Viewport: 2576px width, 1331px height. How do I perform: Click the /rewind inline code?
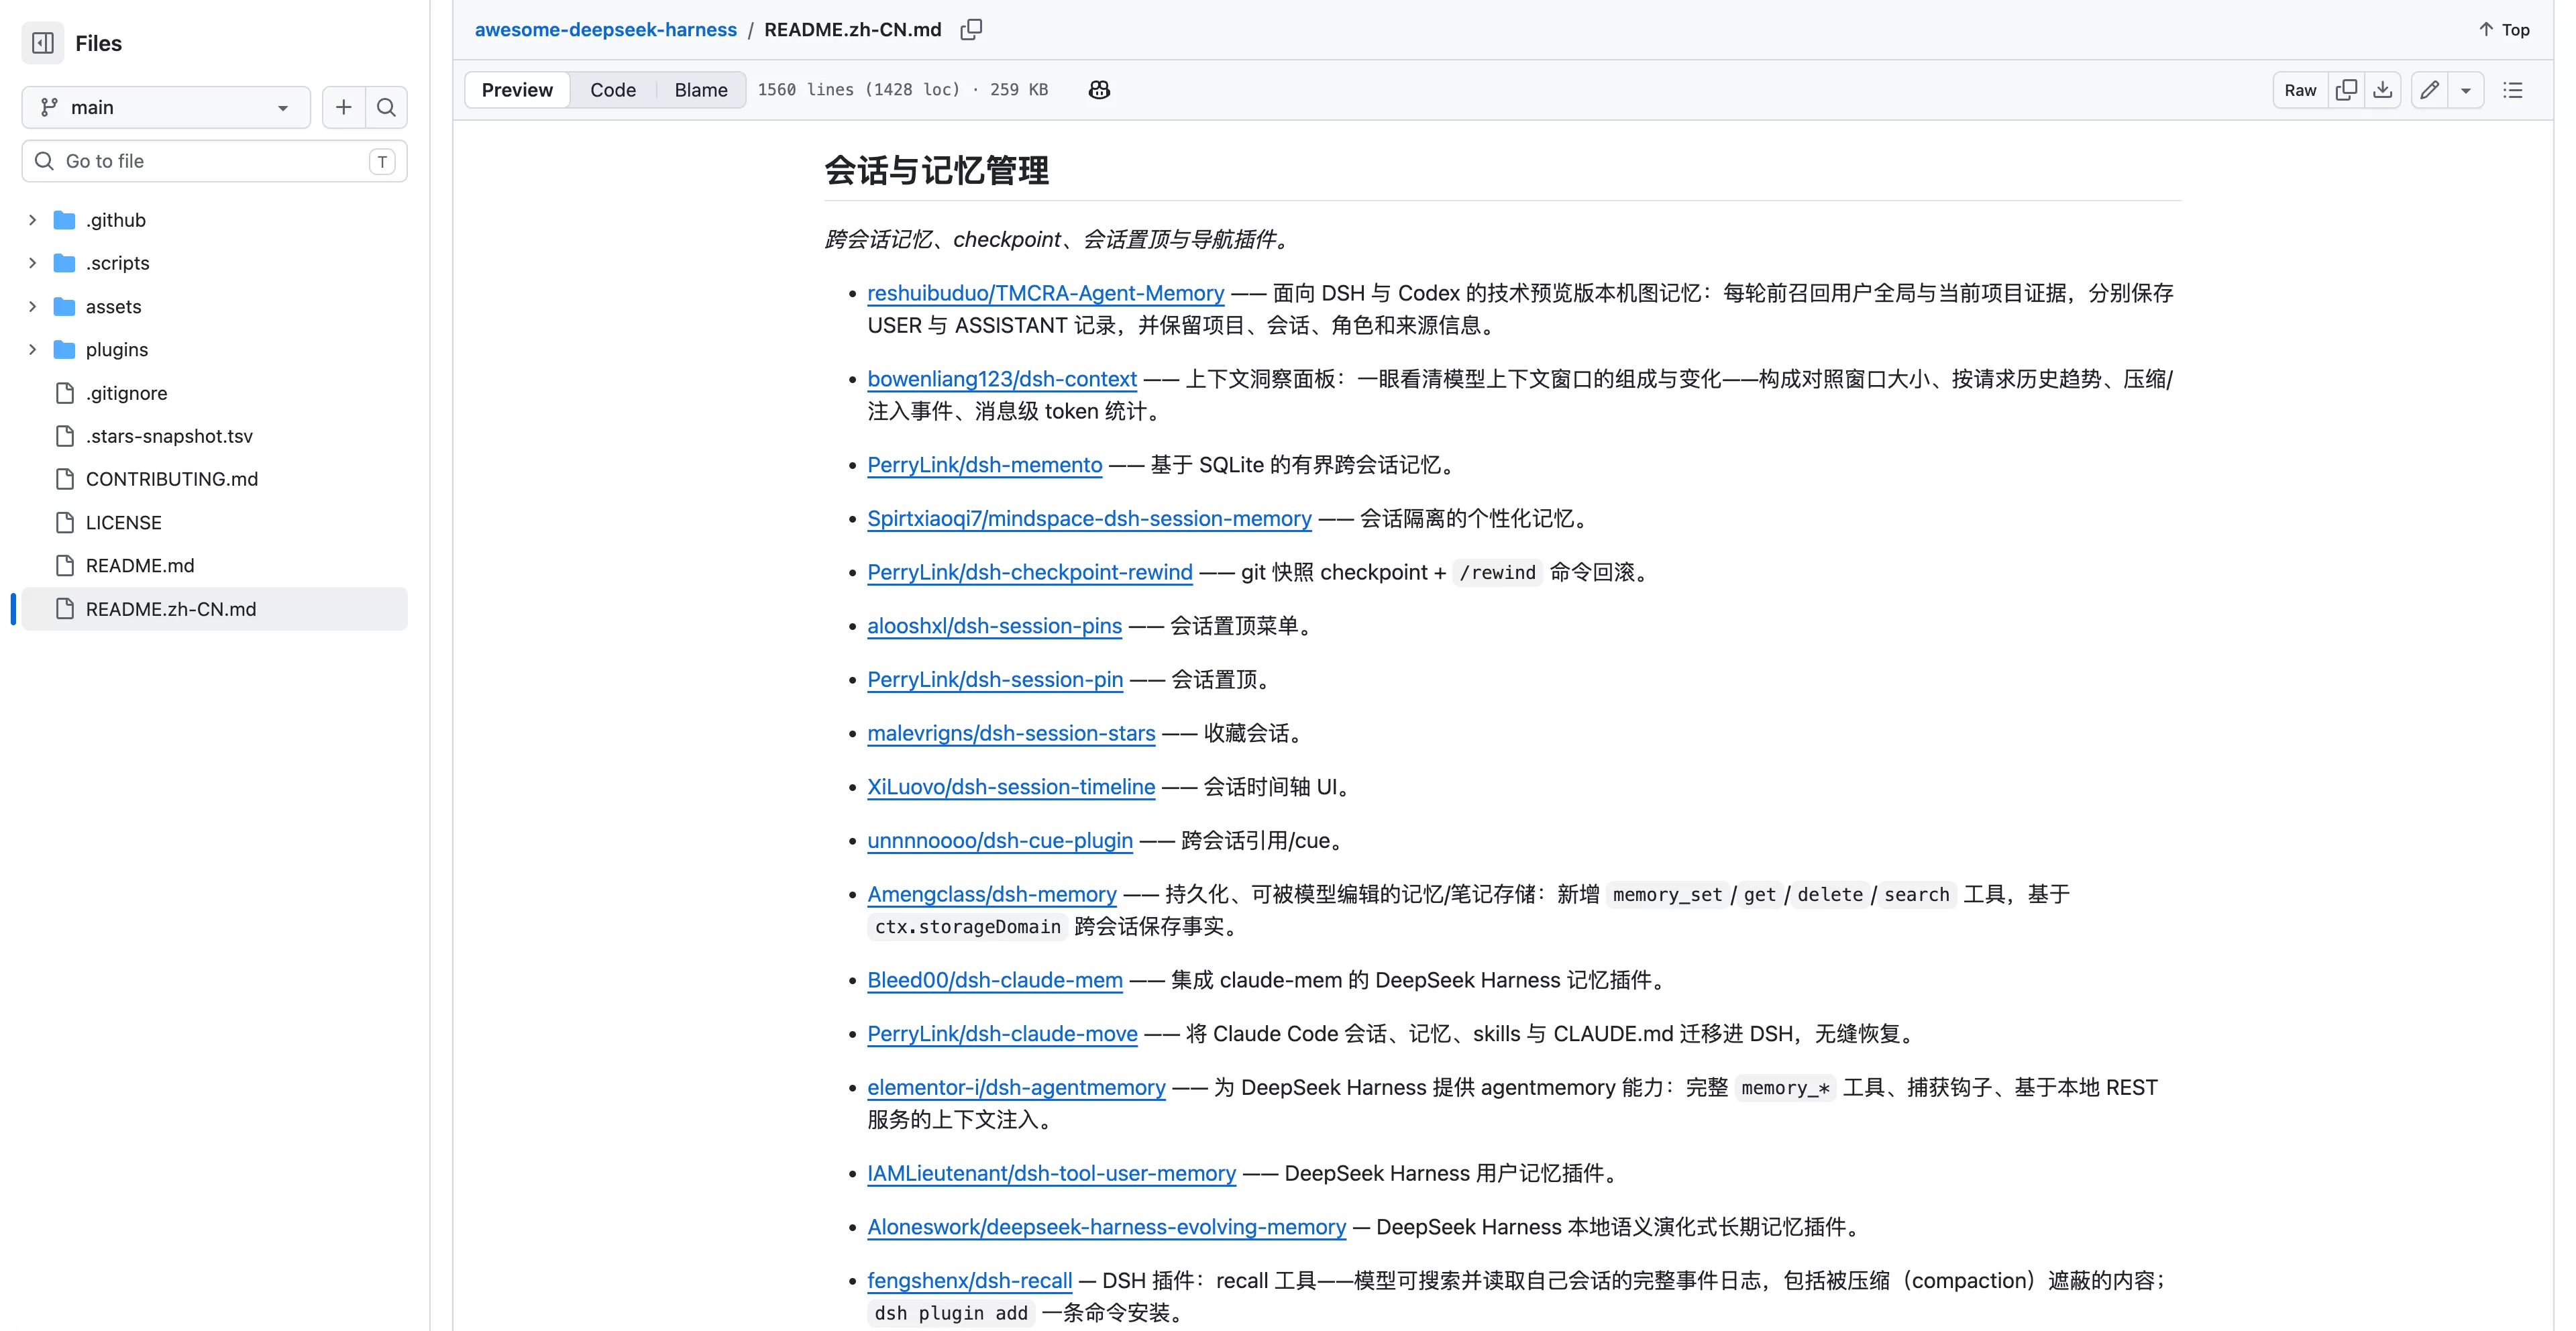(x=1497, y=573)
